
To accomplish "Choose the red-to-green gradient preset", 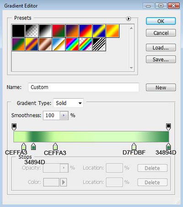I will [59, 31].
